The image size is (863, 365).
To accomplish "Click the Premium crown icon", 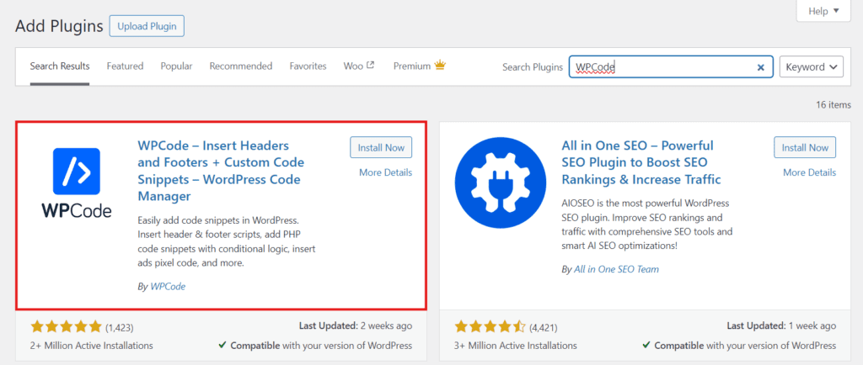I will pyautogui.click(x=440, y=66).
